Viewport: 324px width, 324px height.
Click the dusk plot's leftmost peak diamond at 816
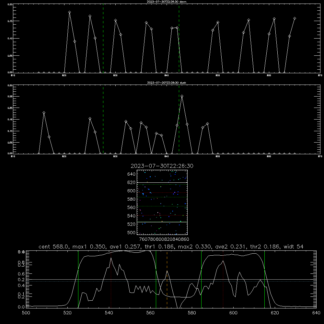(44, 113)
